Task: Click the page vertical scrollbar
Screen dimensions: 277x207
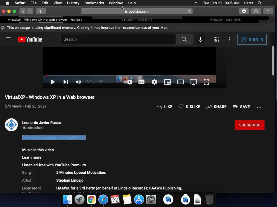Action: click(x=273, y=61)
